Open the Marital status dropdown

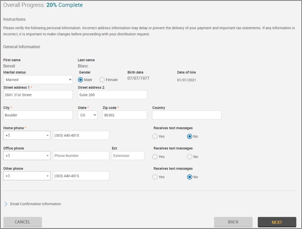(x=38, y=80)
